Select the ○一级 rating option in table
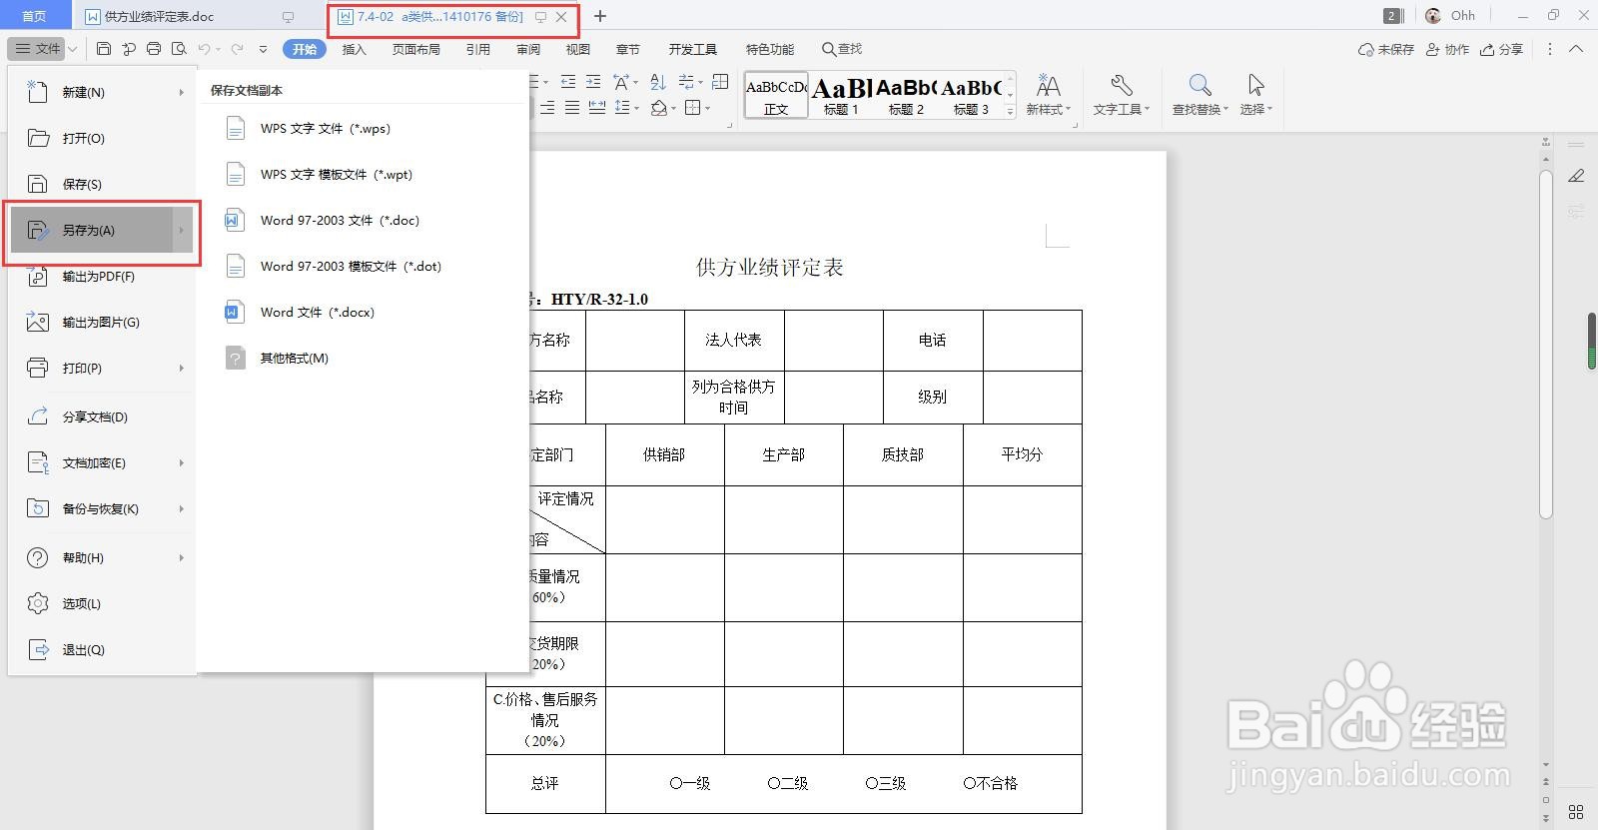This screenshot has width=1598, height=830. tap(690, 784)
